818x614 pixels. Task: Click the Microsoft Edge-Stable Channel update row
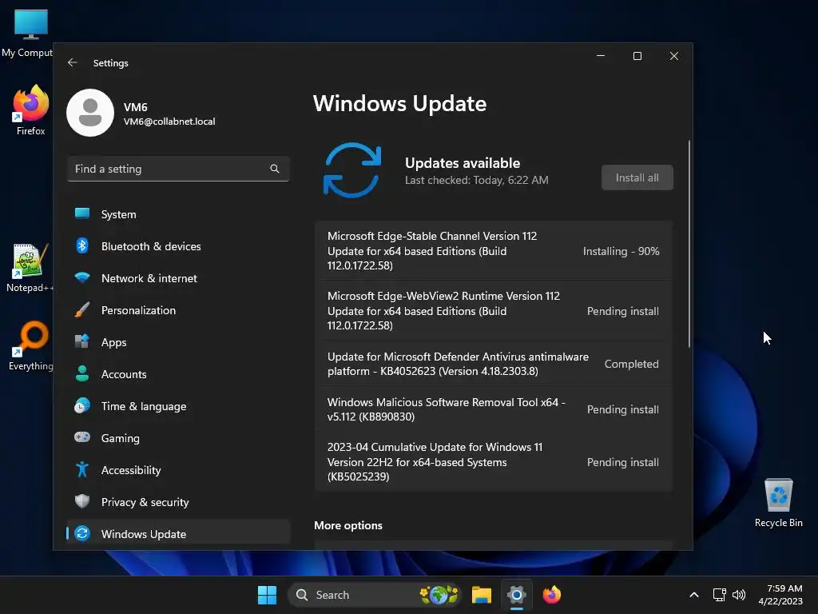point(494,250)
